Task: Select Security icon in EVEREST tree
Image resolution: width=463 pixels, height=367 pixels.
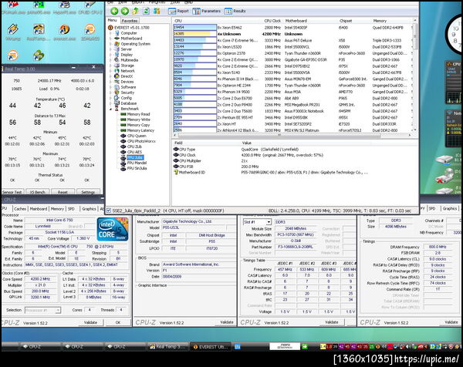Action: (117, 93)
